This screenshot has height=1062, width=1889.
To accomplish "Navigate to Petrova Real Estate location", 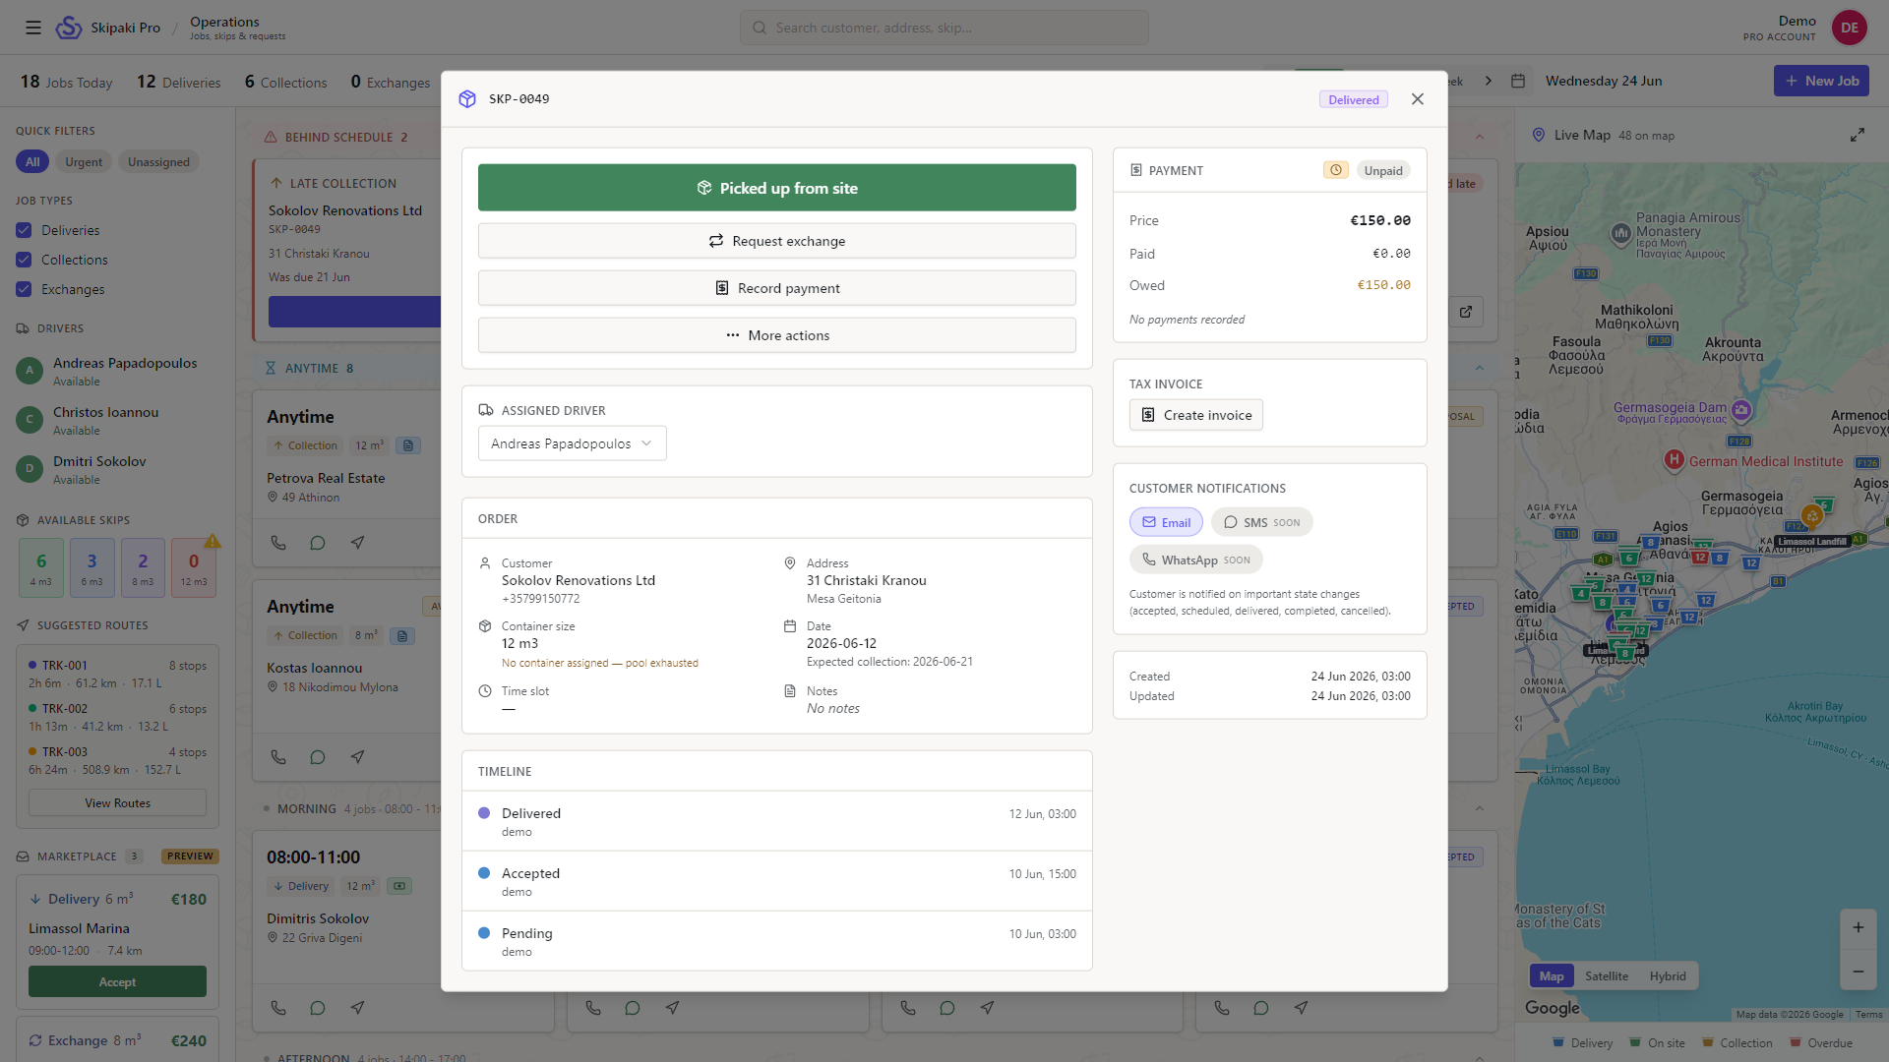I will (357, 543).
